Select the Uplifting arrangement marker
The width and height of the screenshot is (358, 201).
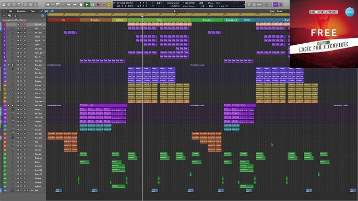tap(120, 20)
